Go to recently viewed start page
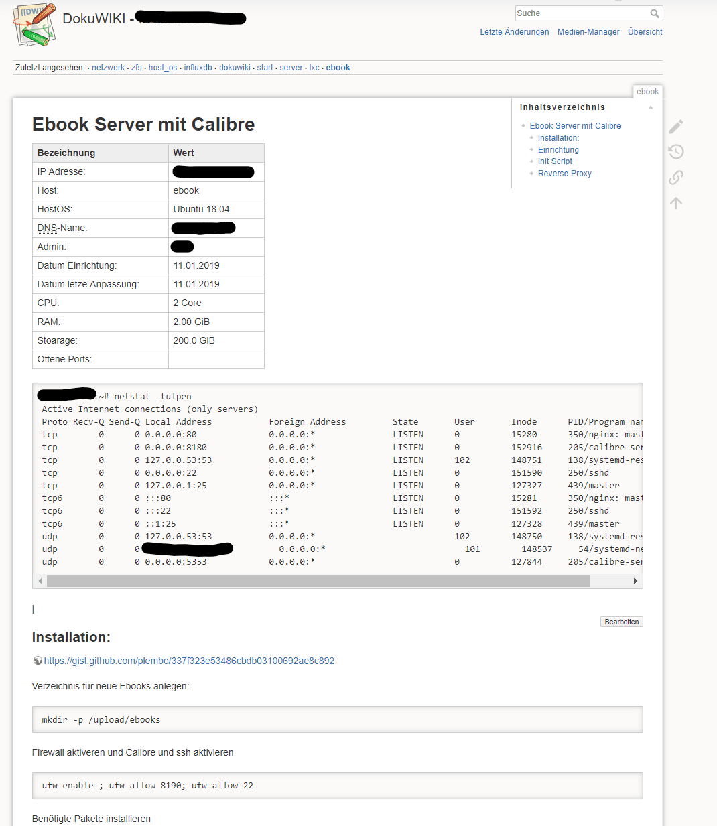 pyautogui.click(x=265, y=68)
